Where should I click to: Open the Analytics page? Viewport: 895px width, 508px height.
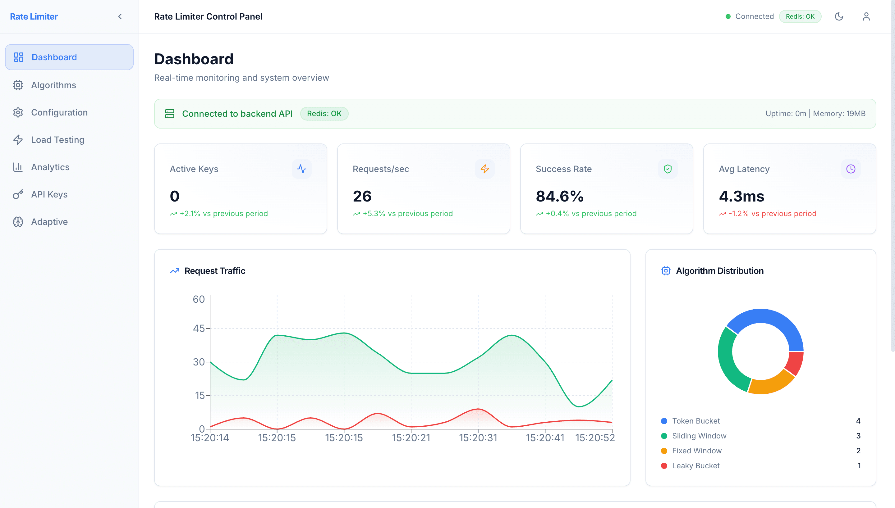(x=50, y=167)
